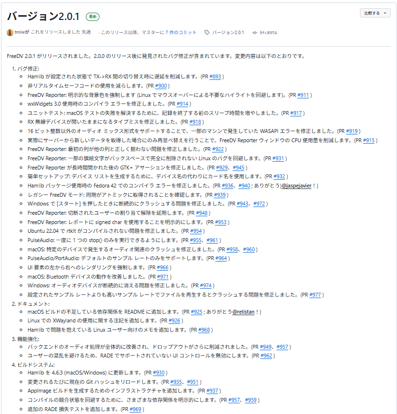Visit the @relistan profile mention
The image size is (397, 414).
(243, 312)
